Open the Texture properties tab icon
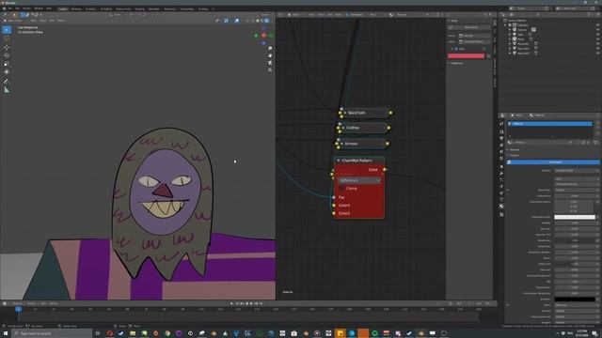Screen dimensions: 602x338 501,215
